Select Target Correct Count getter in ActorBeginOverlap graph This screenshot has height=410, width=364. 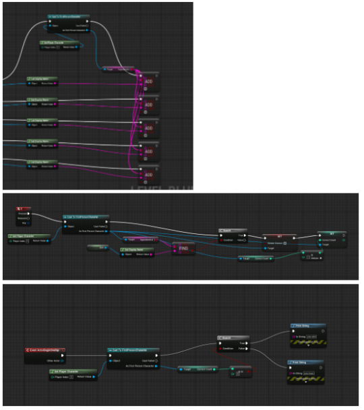(x=198, y=370)
